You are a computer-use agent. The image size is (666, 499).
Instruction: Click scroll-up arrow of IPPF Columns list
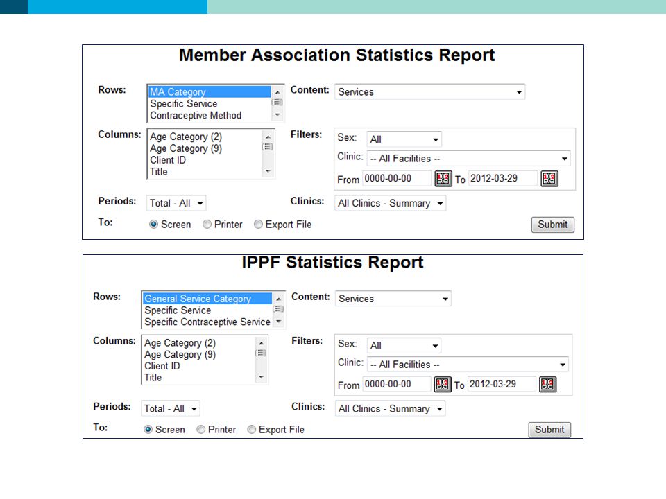262,343
